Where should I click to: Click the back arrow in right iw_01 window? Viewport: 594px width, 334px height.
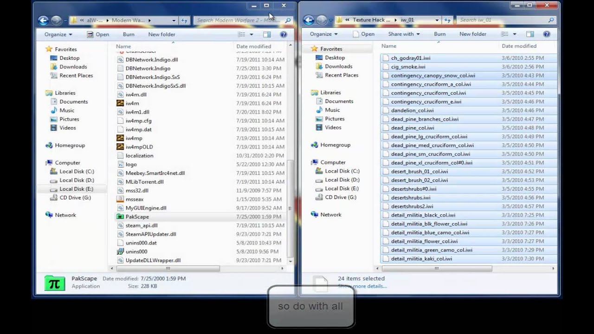[309, 20]
